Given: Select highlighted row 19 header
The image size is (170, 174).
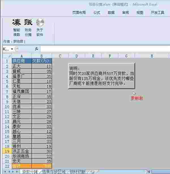Looking at the screenshot, I should click(x=7, y=151).
